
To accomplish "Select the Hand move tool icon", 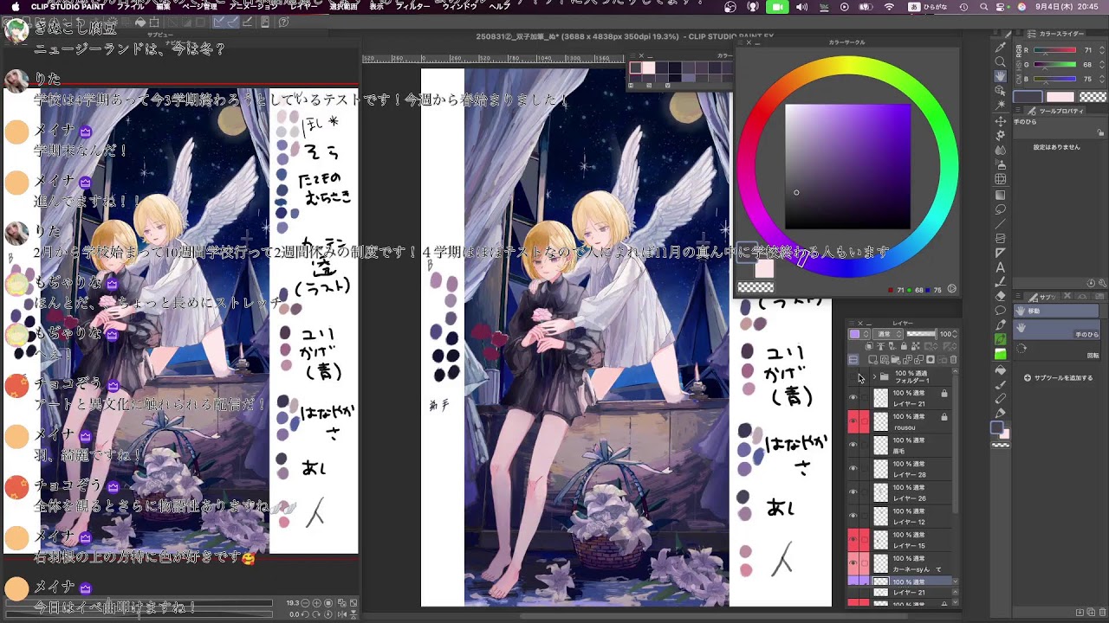I will tap(1000, 76).
